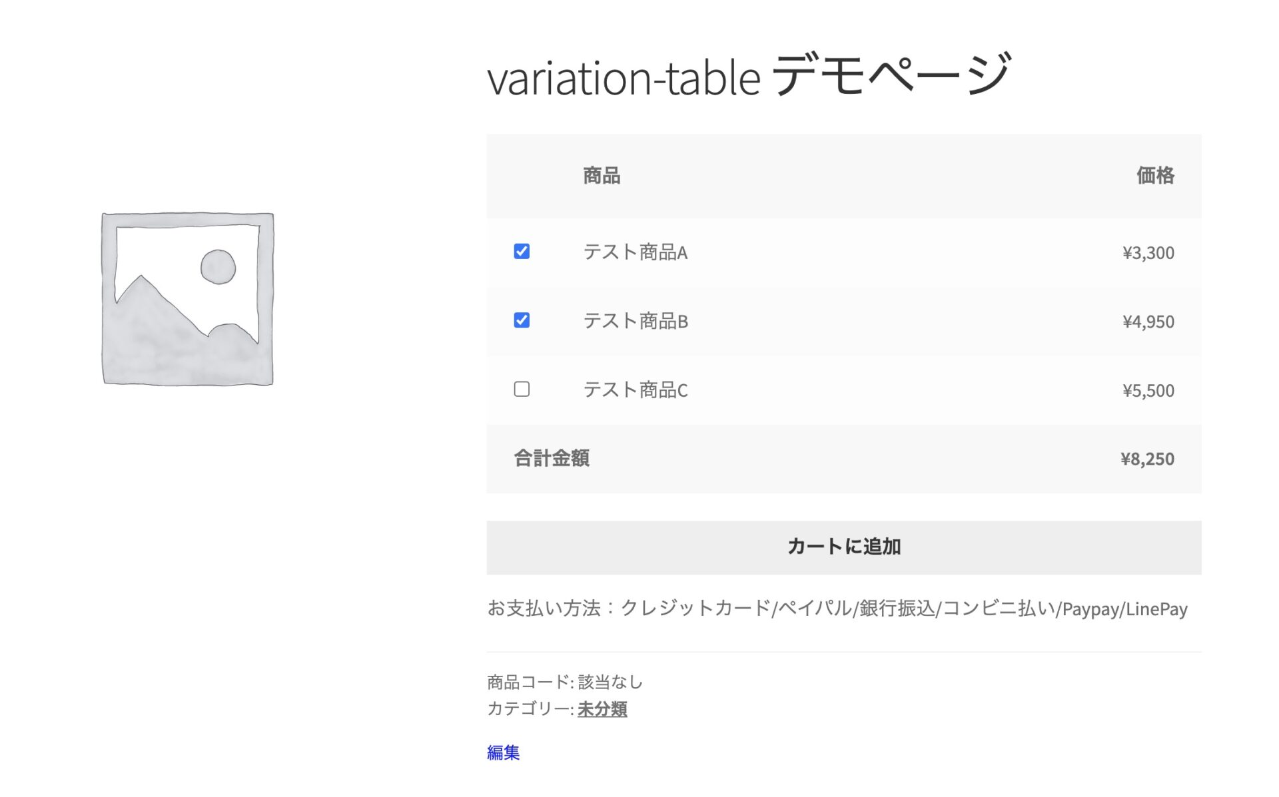Viewport: 1279px width, 797px height.
Task: Click the ¥3,300 price for テスト商品A
Action: (1148, 252)
